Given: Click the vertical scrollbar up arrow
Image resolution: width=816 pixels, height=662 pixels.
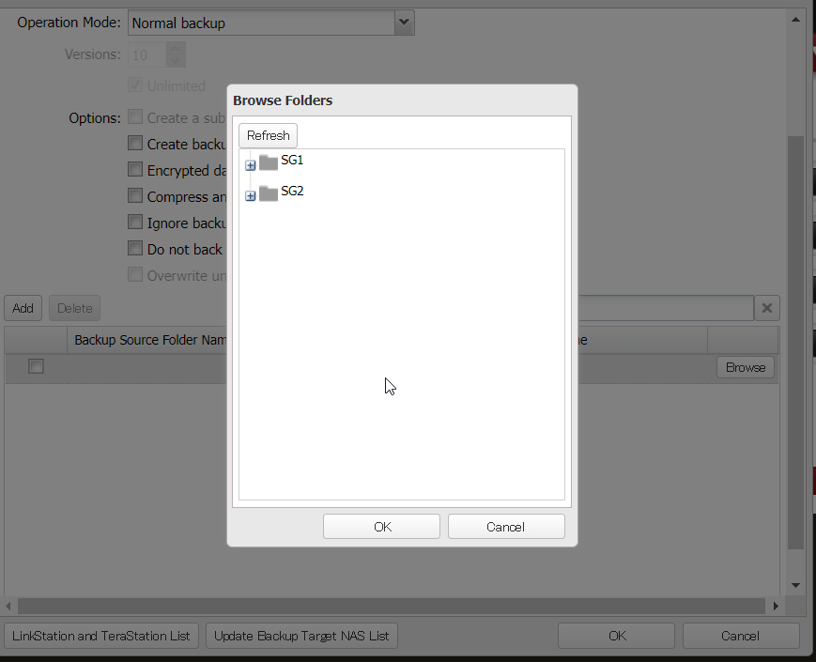Looking at the screenshot, I should coord(795,20).
